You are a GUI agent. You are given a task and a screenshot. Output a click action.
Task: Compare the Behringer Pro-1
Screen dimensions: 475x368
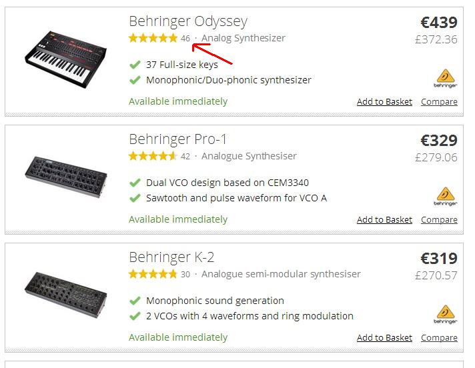coord(439,220)
